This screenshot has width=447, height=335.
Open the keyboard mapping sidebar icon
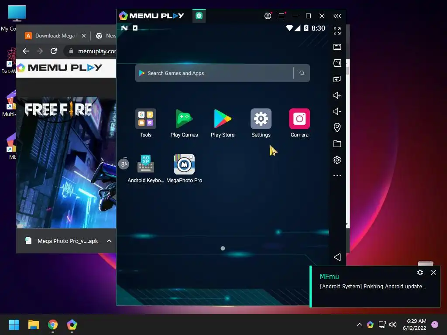[337, 47]
